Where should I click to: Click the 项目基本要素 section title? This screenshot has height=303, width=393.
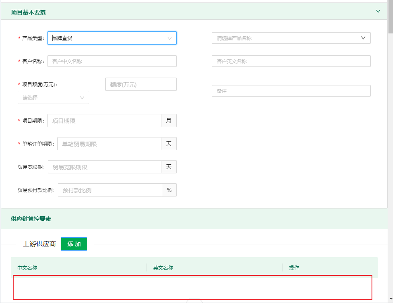[x=28, y=12]
